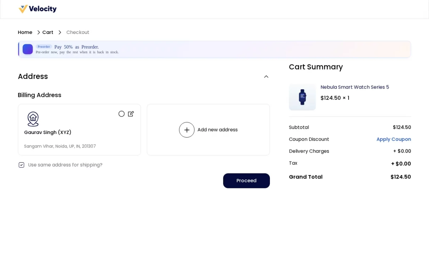Edit the Gaurav Singh address
This screenshot has height=268, width=429.
131,114
